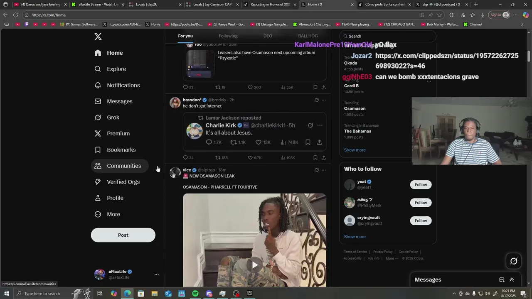Click the browser address bar

click(220, 15)
